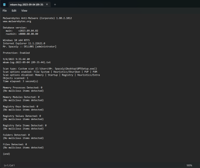Screen dimensions: 200x168
Task: Click the 'Registry Data Items Detected: 0' line
Action: (x=25, y=126)
